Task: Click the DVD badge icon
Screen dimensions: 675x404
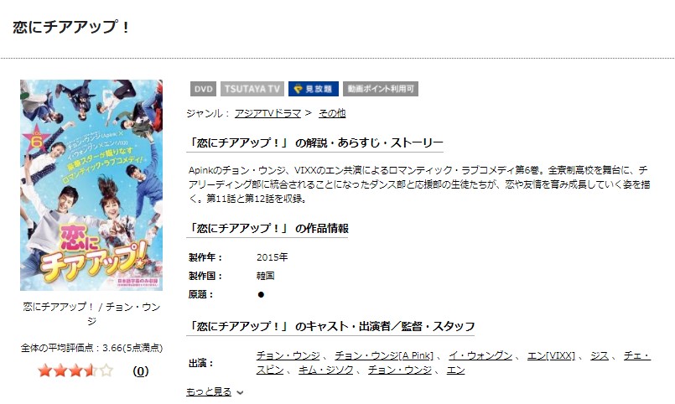Action: 203,89
